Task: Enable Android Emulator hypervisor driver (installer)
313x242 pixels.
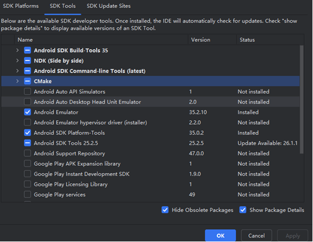Action: click(x=27, y=122)
